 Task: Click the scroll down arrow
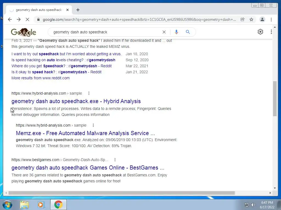pos(275,188)
